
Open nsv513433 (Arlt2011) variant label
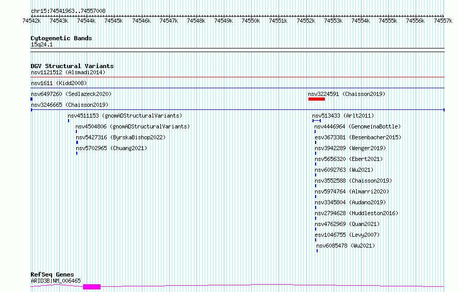343,116
